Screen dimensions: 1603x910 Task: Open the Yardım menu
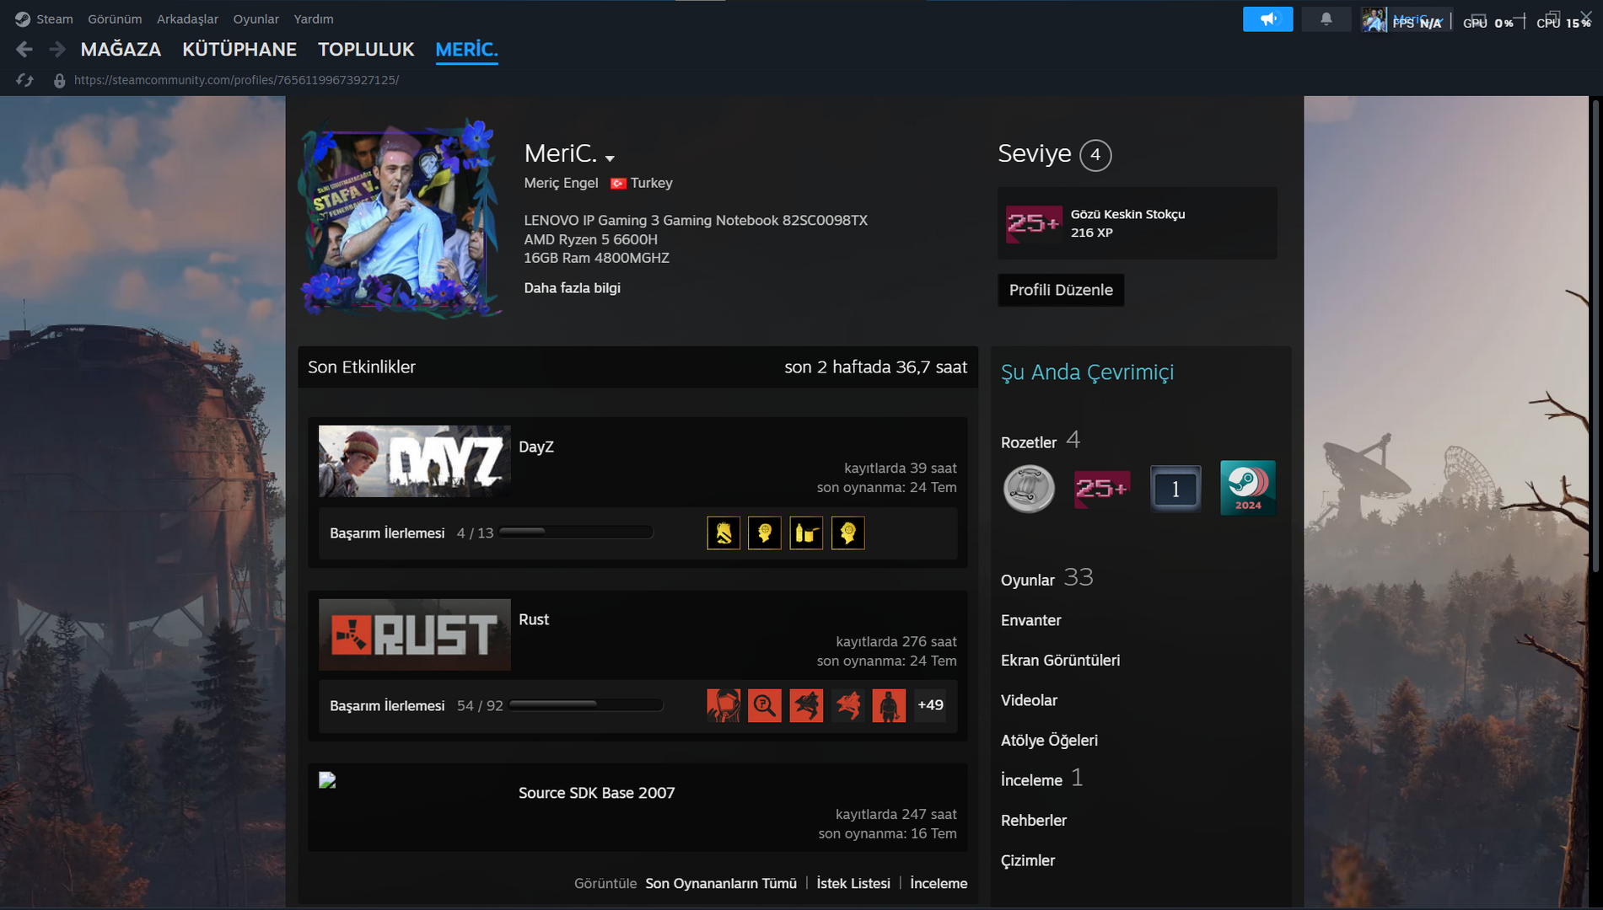click(314, 19)
